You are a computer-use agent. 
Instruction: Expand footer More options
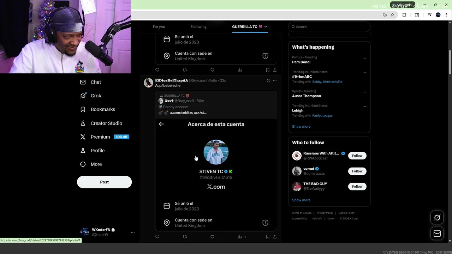pyautogui.click(x=332, y=218)
